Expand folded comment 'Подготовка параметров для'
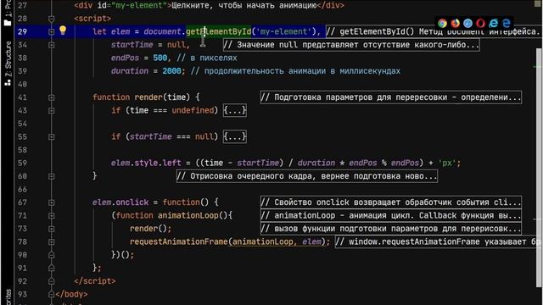543x305 pixels. (391, 97)
